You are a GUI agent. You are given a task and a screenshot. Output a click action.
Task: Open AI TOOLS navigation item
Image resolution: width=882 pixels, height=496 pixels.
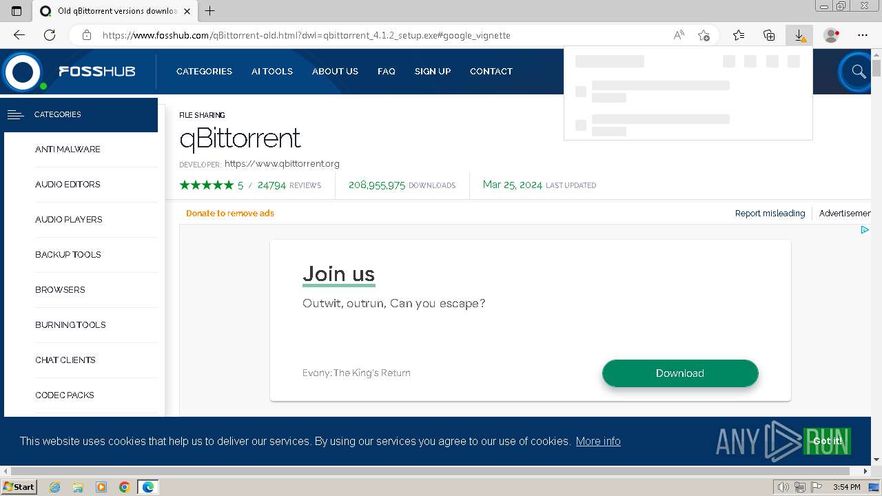tap(272, 71)
